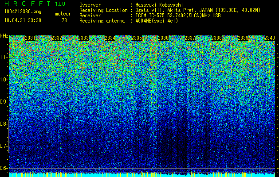
Task: Click the A504HB(yagi 4el) antenna text
Action: click(157, 21)
